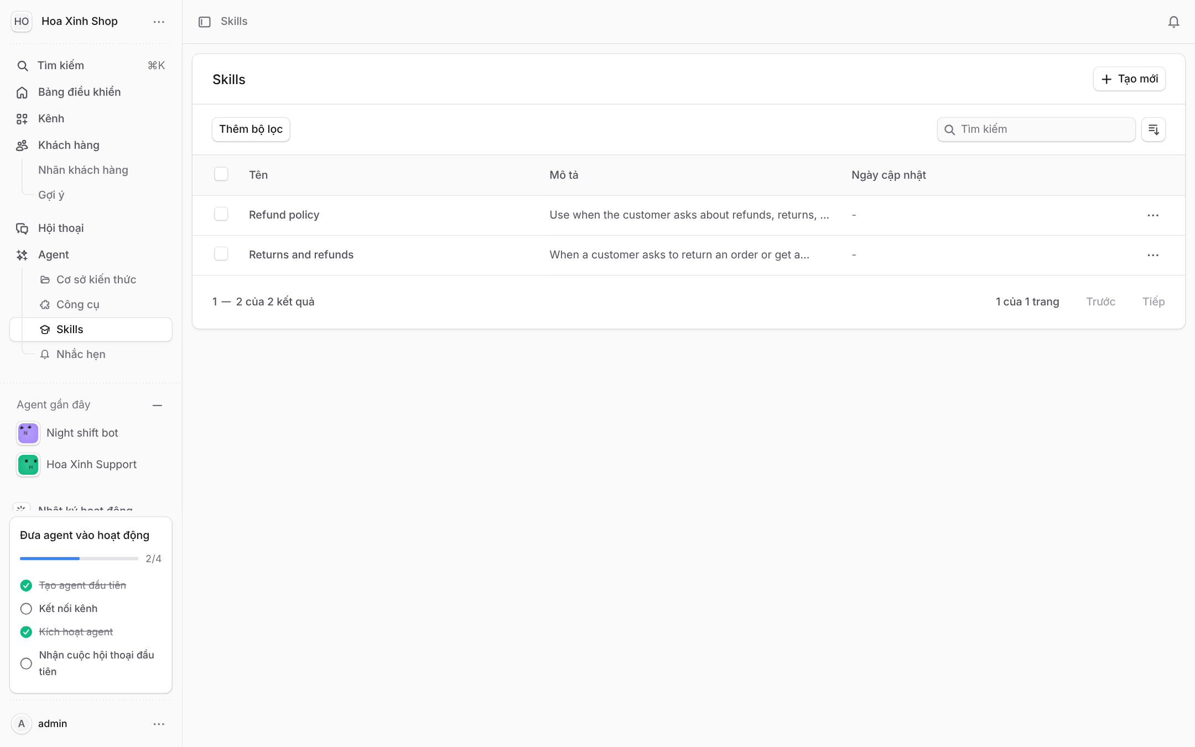Select Hoa Xinh Support agent avatar
This screenshot has width=1195, height=747.
pos(28,465)
